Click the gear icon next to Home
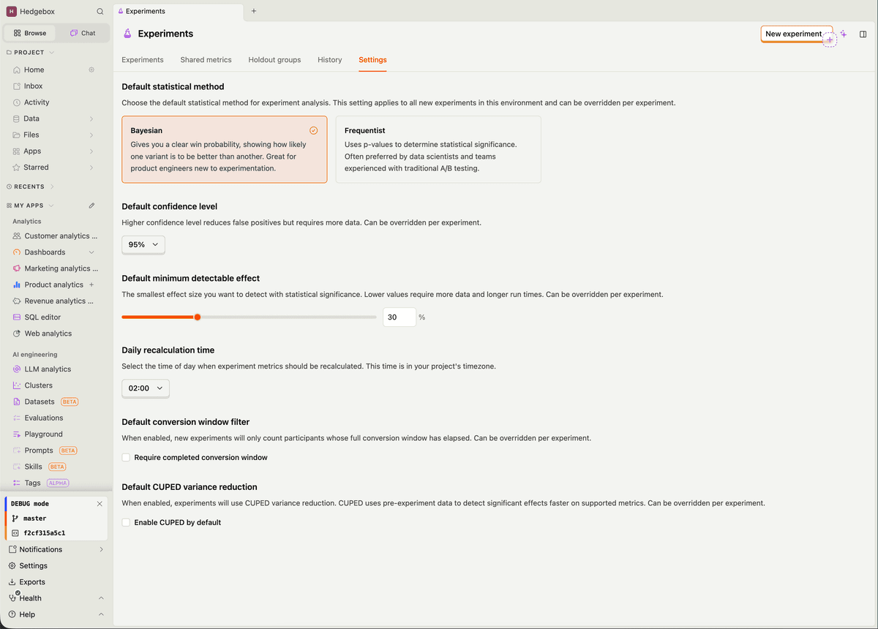This screenshot has width=878, height=629. [x=91, y=70]
